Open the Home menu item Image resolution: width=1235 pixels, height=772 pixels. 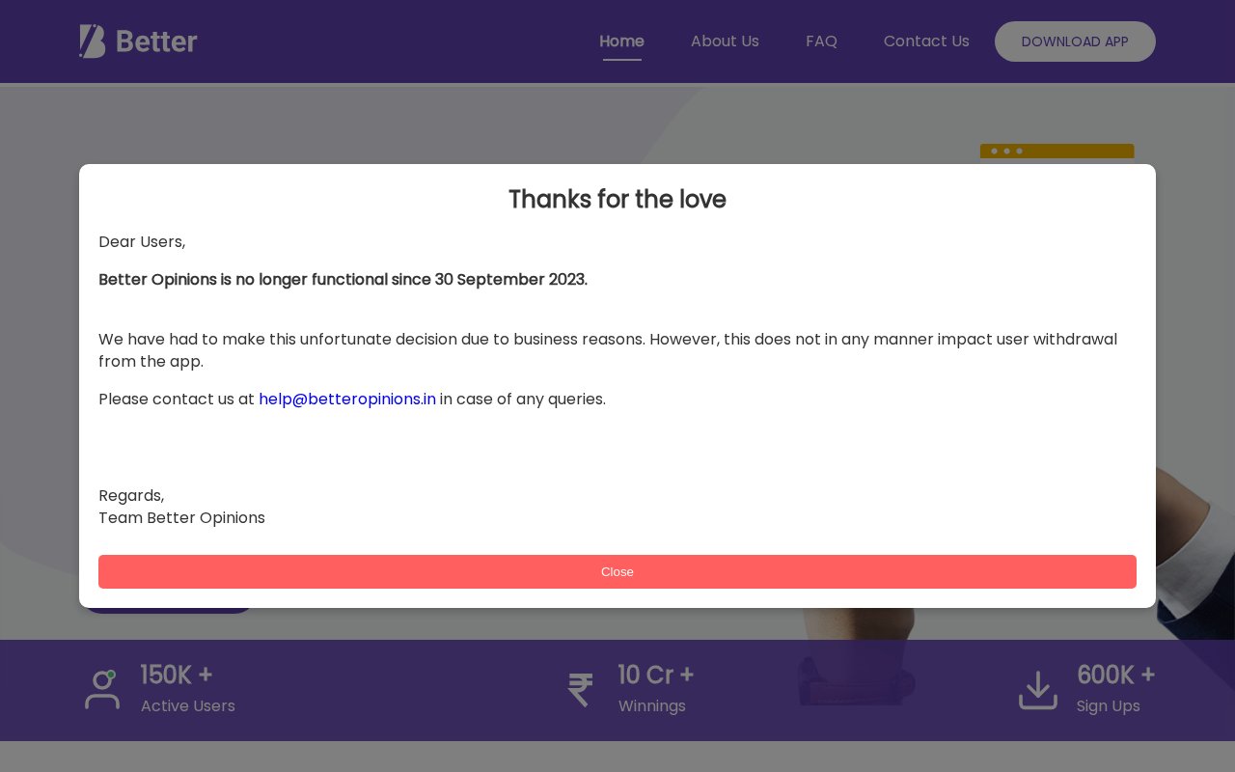621,41
